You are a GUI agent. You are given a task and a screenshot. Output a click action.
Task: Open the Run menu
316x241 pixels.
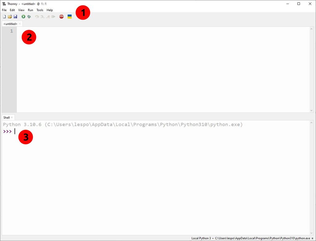click(x=30, y=10)
